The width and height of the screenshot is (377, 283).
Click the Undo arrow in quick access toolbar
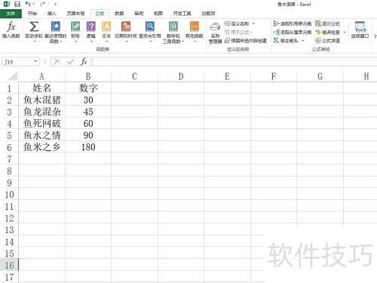[28, 4]
